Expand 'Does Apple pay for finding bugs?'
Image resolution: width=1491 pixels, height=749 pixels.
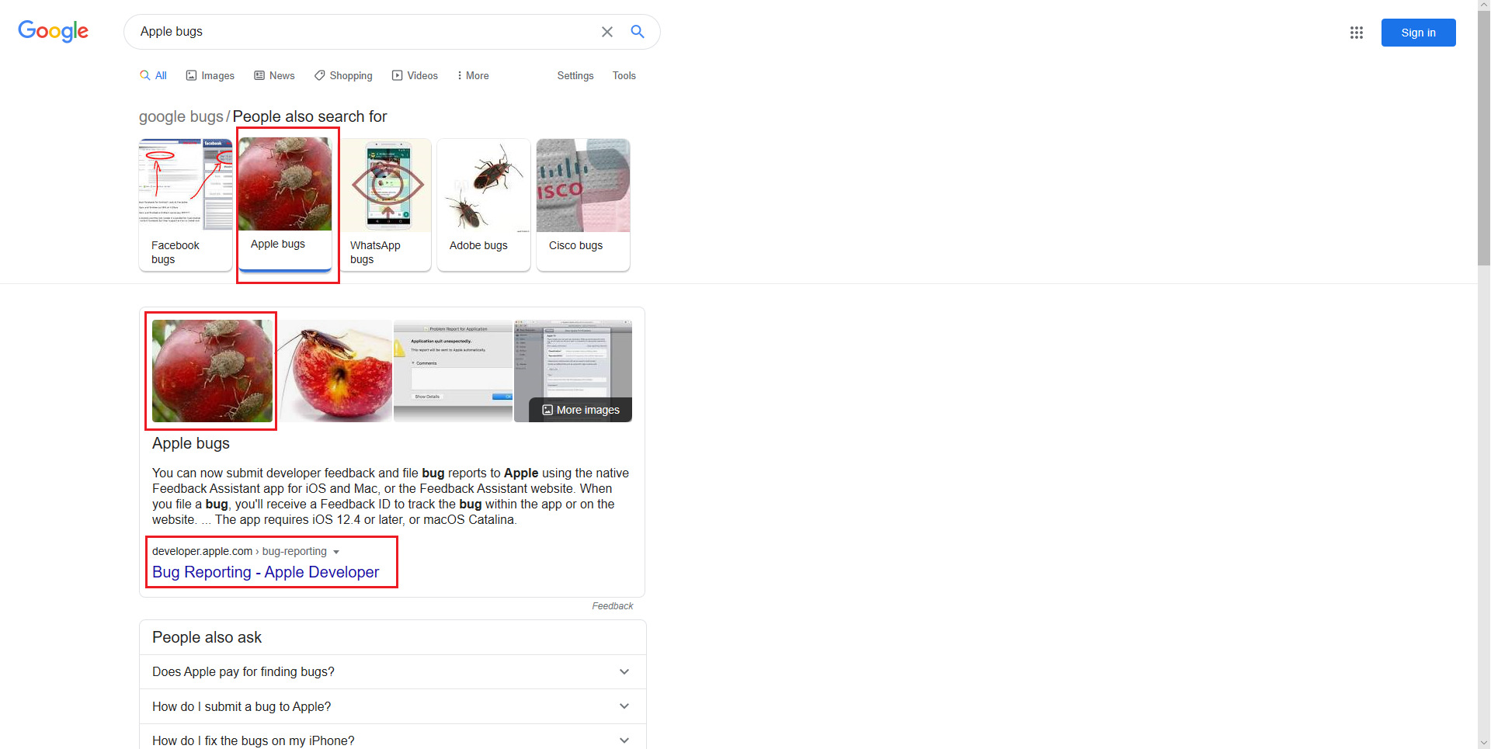click(392, 672)
